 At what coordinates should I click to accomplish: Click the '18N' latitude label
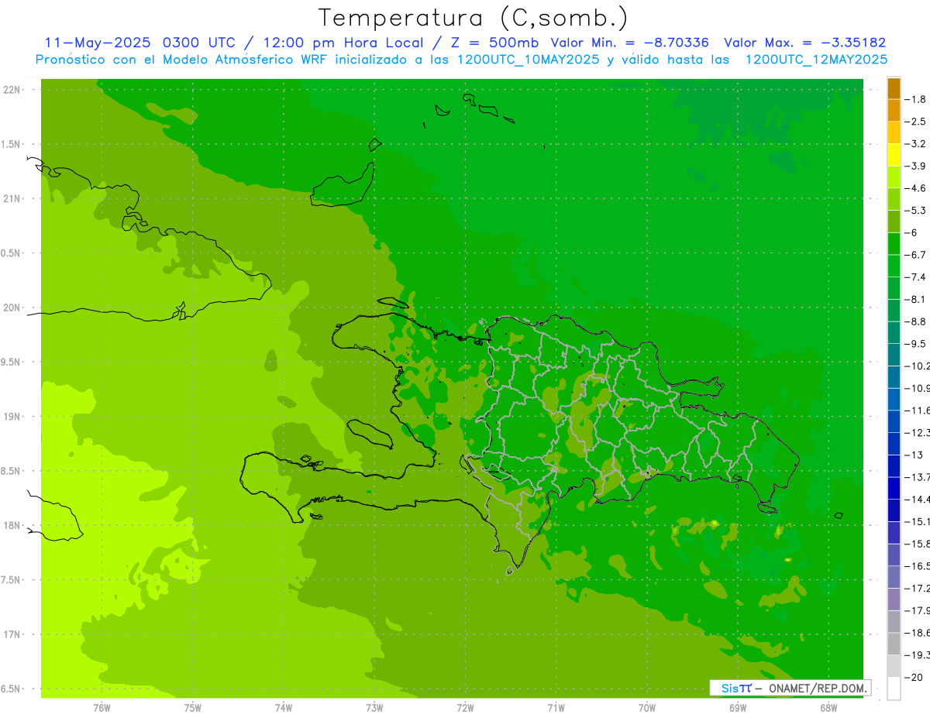pyautogui.click(x=11, y=525)
